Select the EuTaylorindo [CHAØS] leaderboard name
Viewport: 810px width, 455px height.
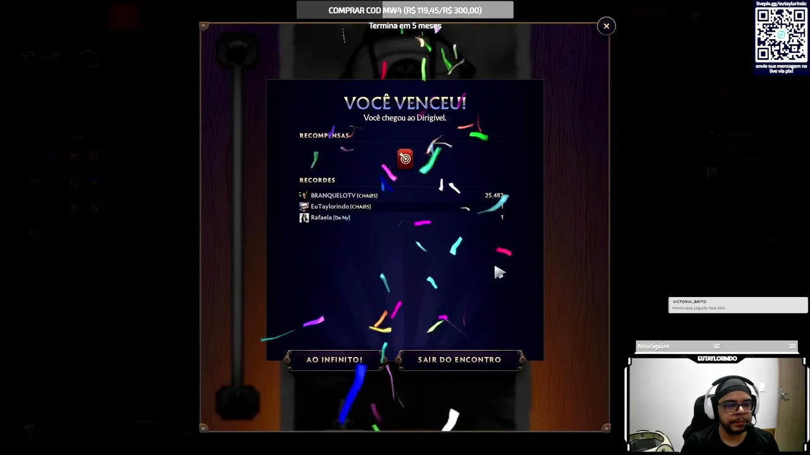click(340, 207)
